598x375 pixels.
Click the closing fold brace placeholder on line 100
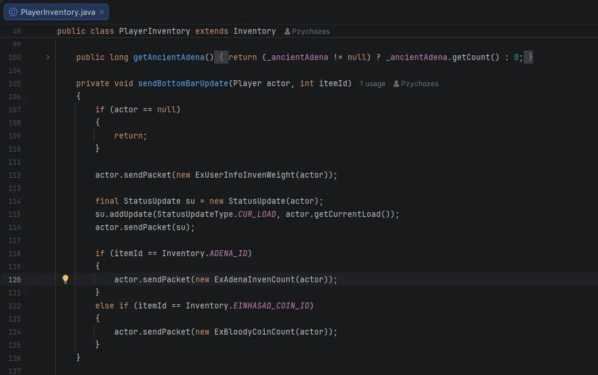click(x=528, y=57)
